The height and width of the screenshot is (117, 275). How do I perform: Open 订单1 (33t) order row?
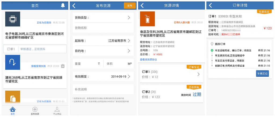click(x=171, y=75)
